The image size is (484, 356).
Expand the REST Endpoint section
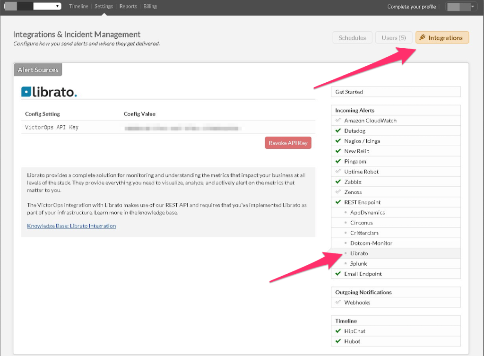point(362,202)
